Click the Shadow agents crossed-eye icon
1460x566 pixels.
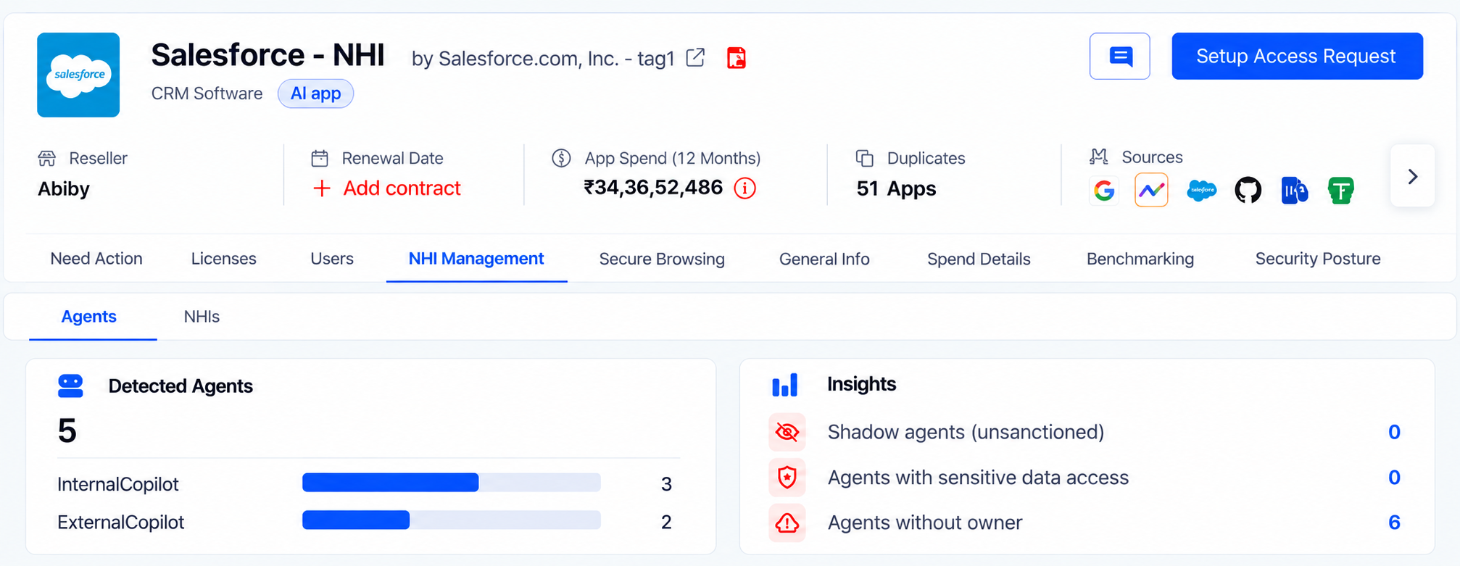pyautogui.click(x=787, y=432)
